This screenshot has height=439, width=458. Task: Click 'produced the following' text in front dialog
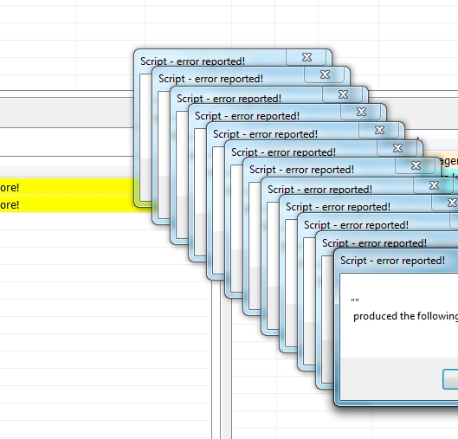pos(405,316)
